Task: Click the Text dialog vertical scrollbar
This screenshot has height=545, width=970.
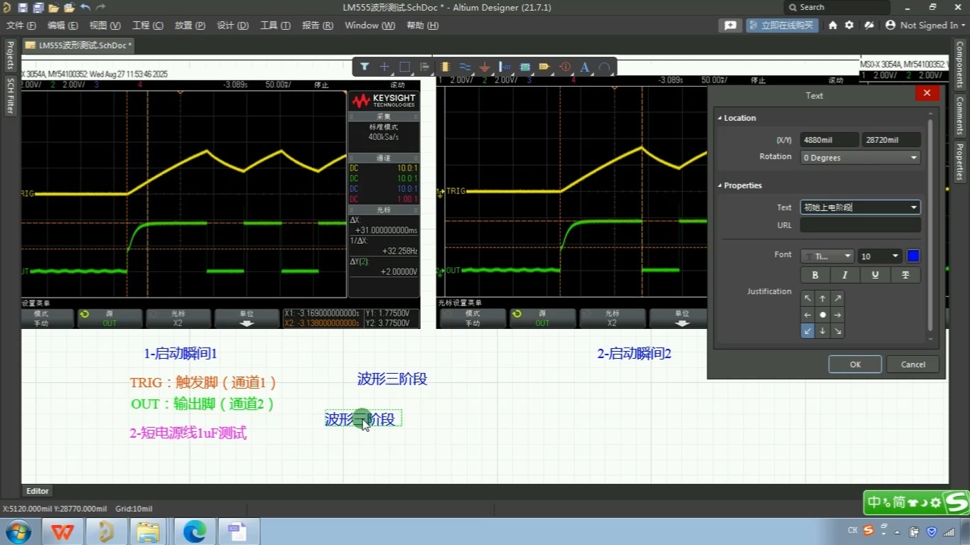Action: (930, 225)
